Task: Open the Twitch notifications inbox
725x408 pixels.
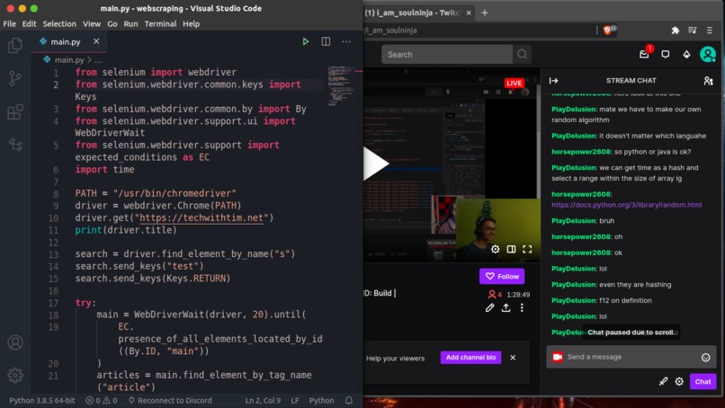Action: point(644,54)
